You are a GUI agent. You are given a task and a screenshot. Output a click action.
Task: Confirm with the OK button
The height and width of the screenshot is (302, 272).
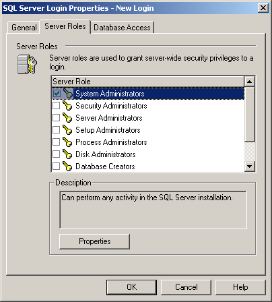click(x=131, y=287)
